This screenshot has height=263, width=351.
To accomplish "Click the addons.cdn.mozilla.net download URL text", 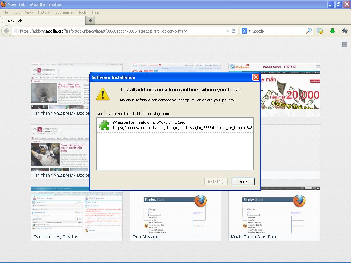I will [182, 128].
